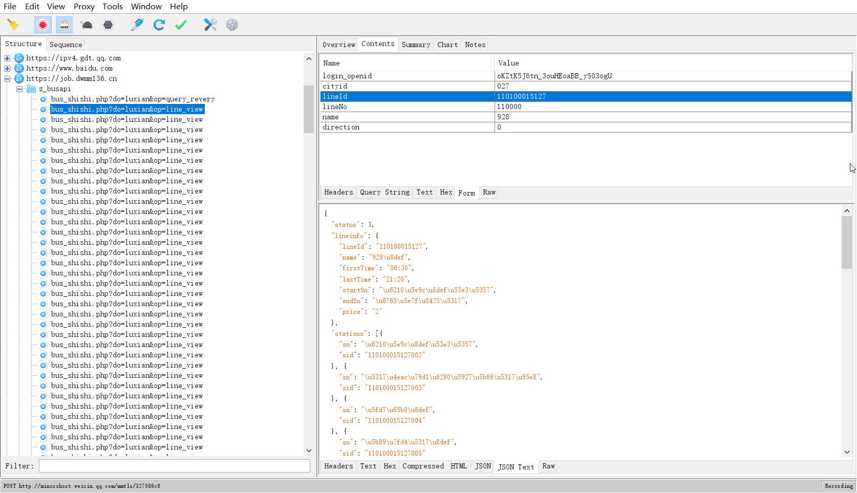Click the POST minorshort.weixin status text
The image size is (857, 493).
click(x=82, y=486)
